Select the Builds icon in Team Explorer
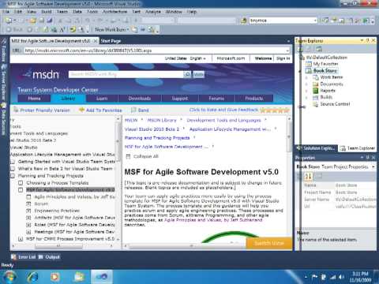 (316, 97)
